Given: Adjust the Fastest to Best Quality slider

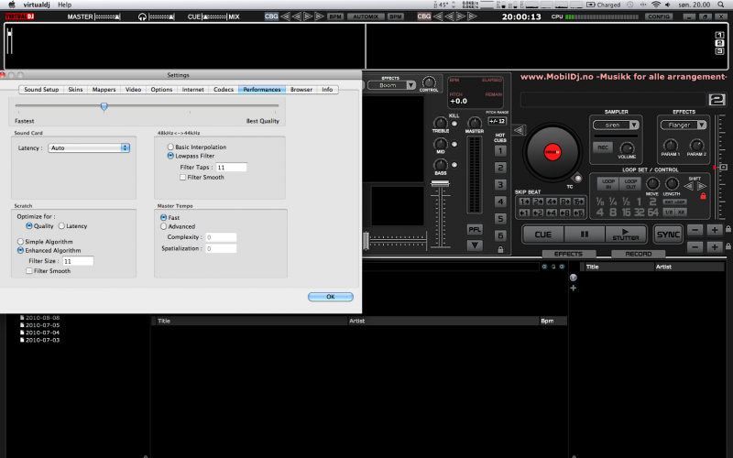Looking at the screenshot, I should 104,106.
